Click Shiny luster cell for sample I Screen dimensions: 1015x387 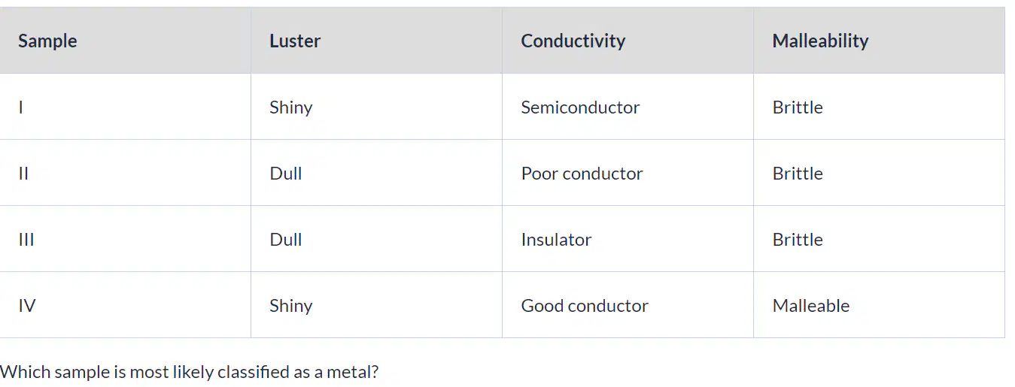(x=291, y=107)
